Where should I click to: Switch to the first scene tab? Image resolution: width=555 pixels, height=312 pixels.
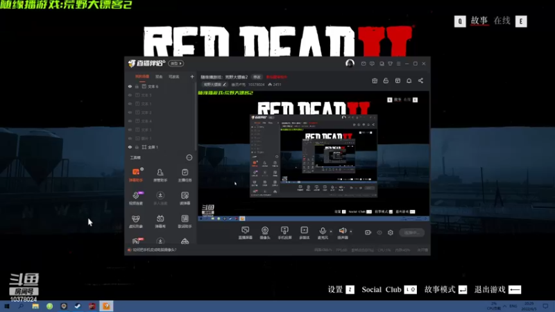click(x=142, y=77)
